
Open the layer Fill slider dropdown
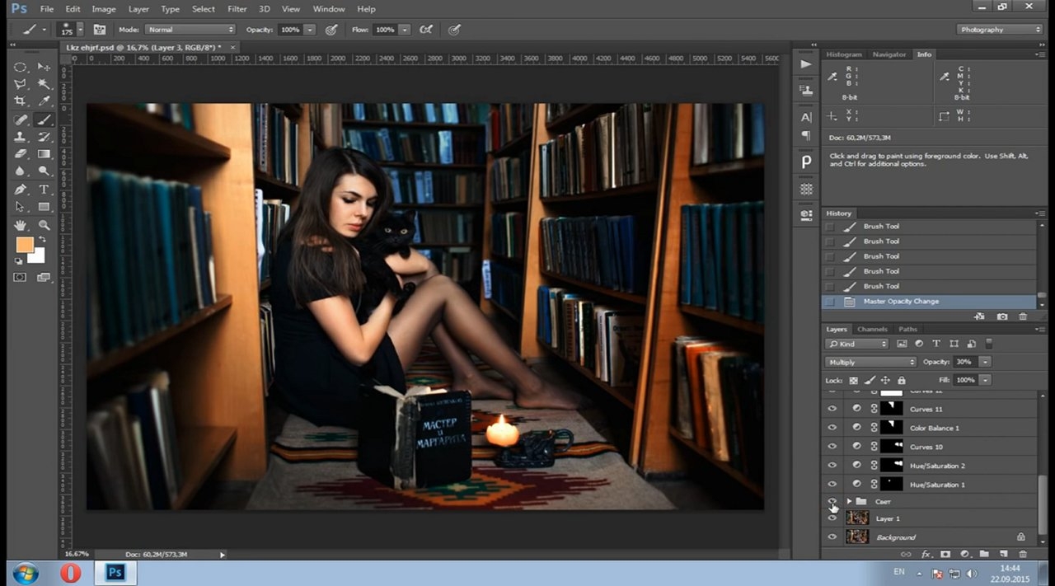985,380
